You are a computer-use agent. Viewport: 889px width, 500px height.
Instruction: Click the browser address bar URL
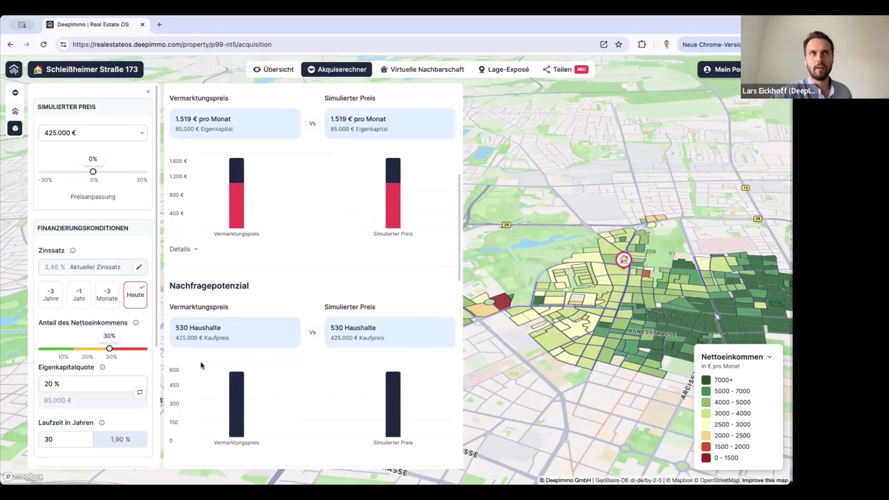(x=172, y=44)
